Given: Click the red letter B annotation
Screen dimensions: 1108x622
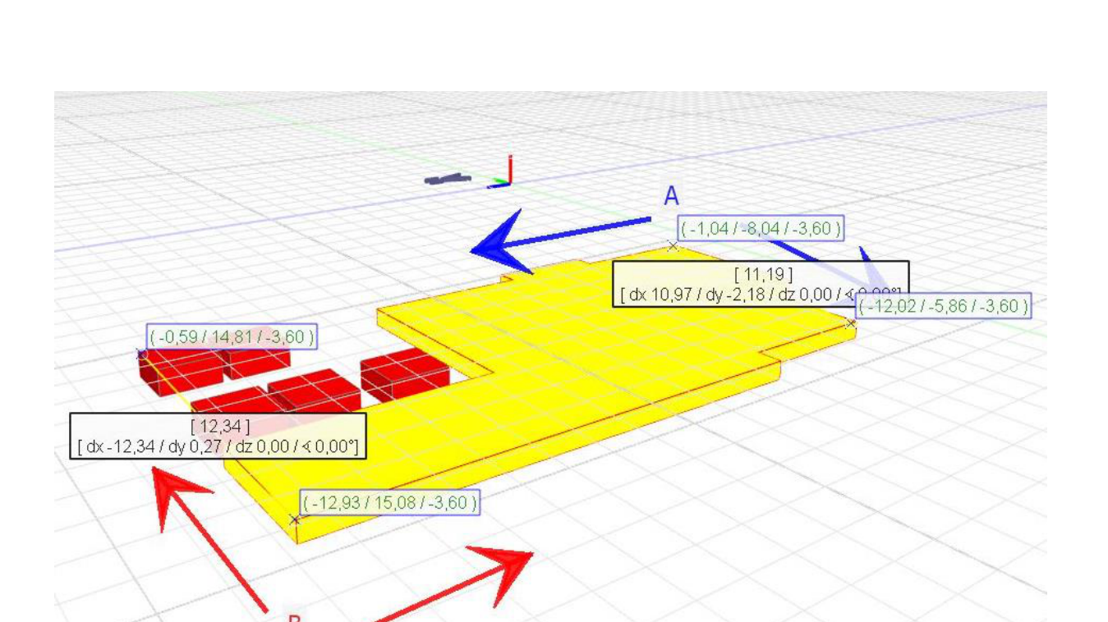Looking at the screenshot, I should coord(294,617).
